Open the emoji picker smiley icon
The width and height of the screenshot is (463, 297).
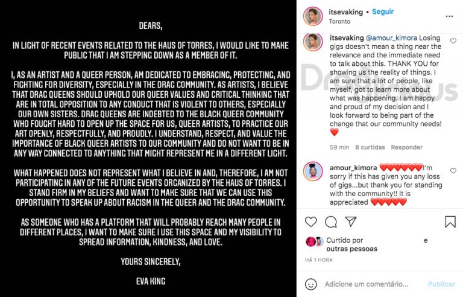310,284
